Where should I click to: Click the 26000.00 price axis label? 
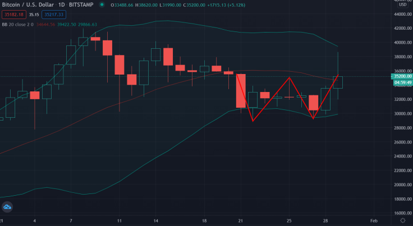coord(403,142)
